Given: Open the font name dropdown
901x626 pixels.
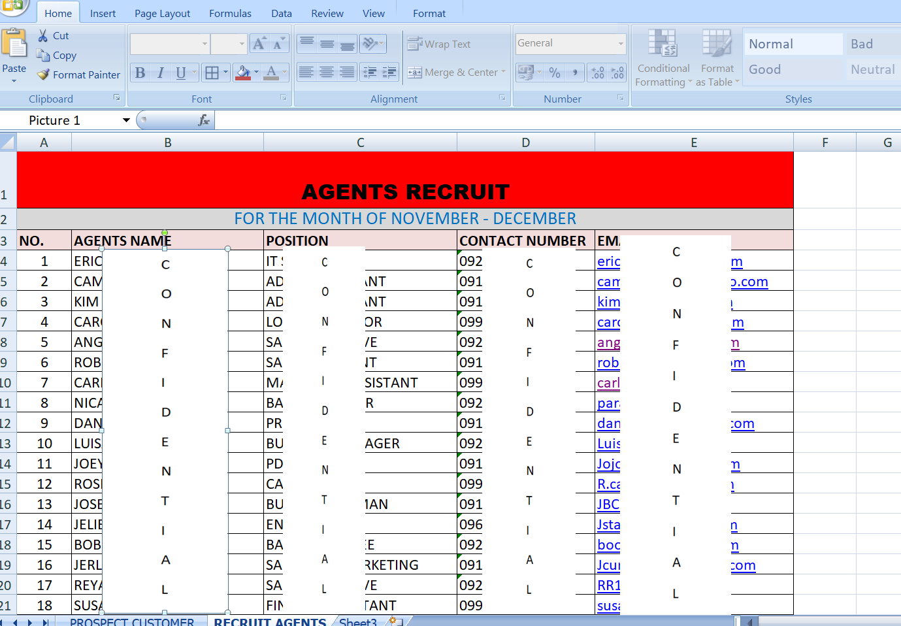Looking at the screenshot, I should [x=205, y=44].
